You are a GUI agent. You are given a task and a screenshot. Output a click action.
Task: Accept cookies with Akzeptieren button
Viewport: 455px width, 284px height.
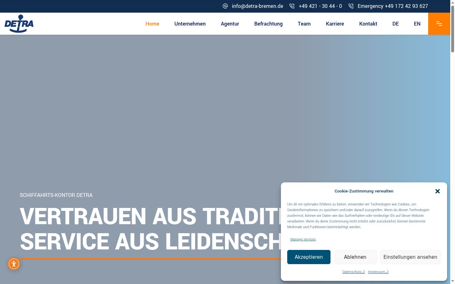pyautogui.click(x=309, y=257)
